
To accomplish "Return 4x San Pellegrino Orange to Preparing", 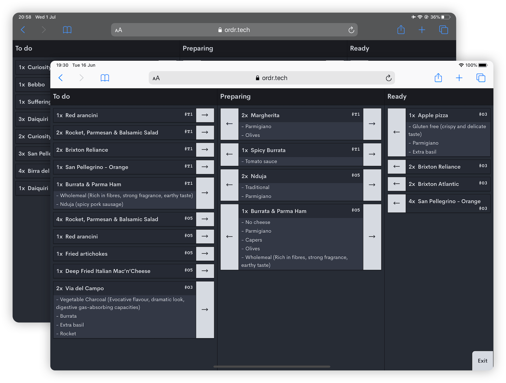I will [x=396, y=203].
